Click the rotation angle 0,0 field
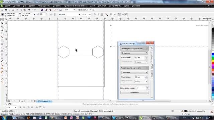The image size is (214, 120). (42, 14)
